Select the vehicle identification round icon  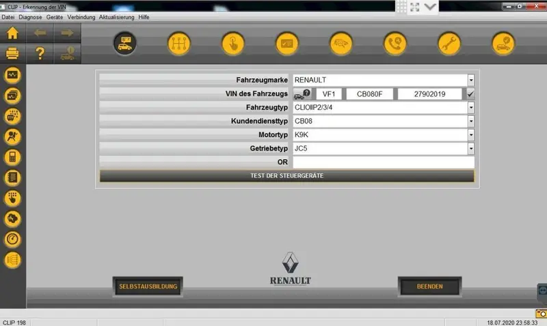coord(125,44)
